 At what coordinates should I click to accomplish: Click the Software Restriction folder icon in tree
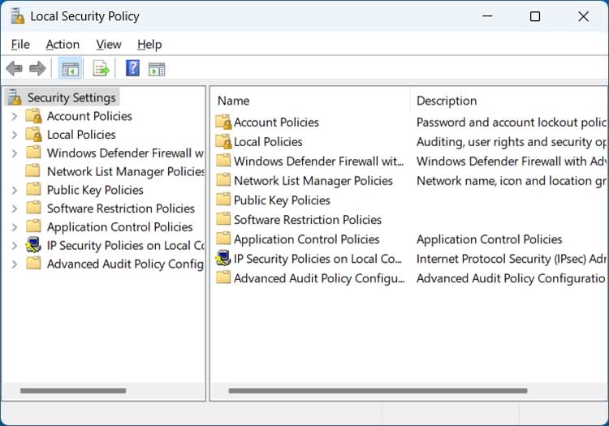click(x=33, y=208)
